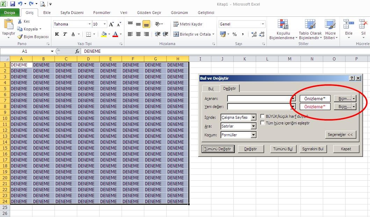Click the Save icon in quick access toolbar
This screenshot has height=217, width=370.
(x=13, y=4)
